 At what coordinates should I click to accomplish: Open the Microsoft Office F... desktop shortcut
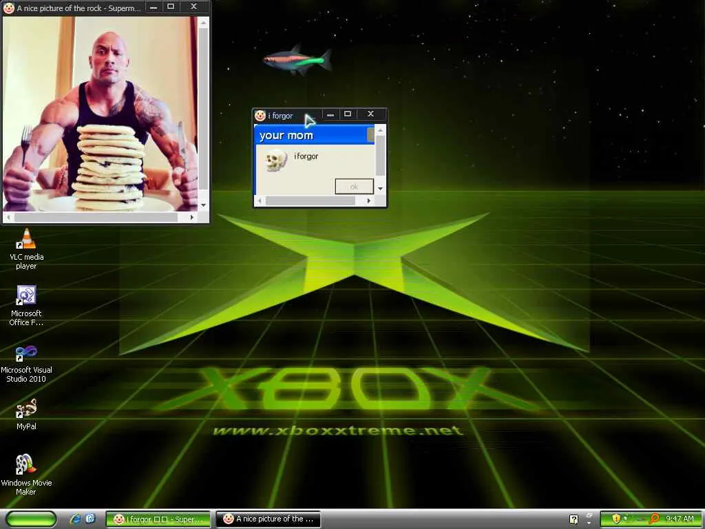coord(26,305)
